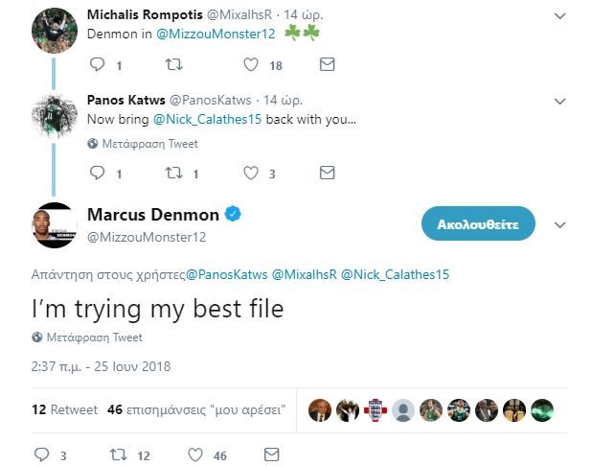Reply to Panos Katws's tweet
This screenshot has width=592, height=466.
pyautogui.click(x=97, y=174)
